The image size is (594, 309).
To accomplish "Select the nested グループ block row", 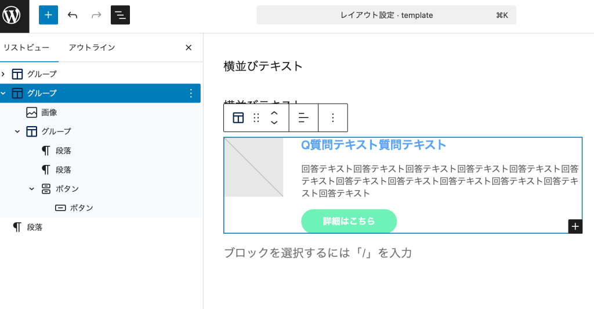I will (100, 131).
